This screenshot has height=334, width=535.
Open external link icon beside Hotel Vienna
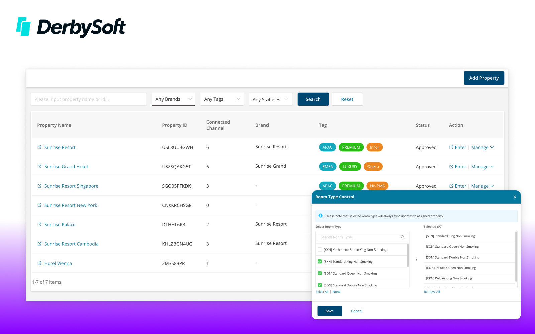(39, 263)
